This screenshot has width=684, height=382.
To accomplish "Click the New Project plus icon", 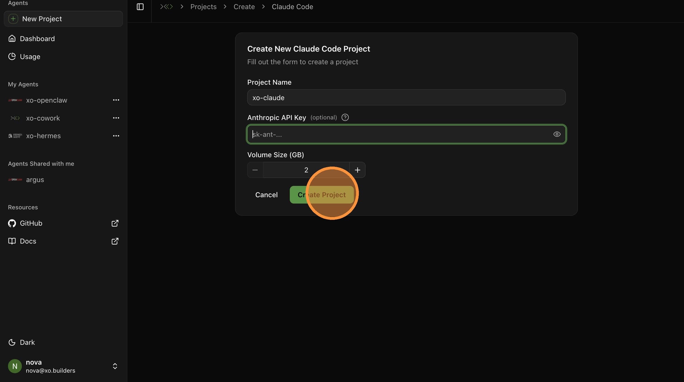I will click(13, 19).
